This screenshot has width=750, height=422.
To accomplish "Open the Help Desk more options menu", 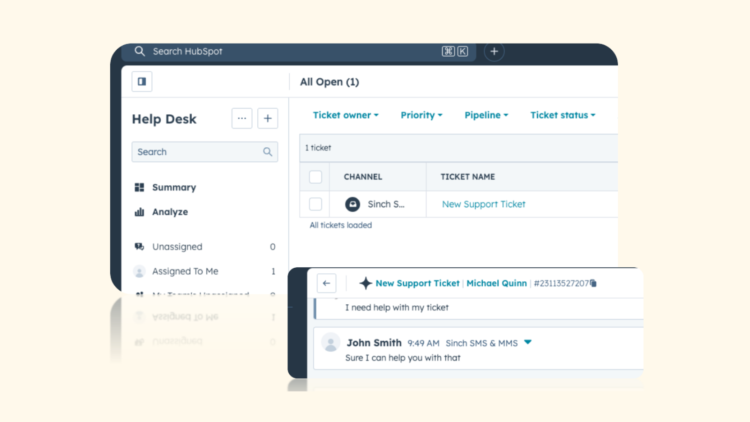I will click(242, 118).
